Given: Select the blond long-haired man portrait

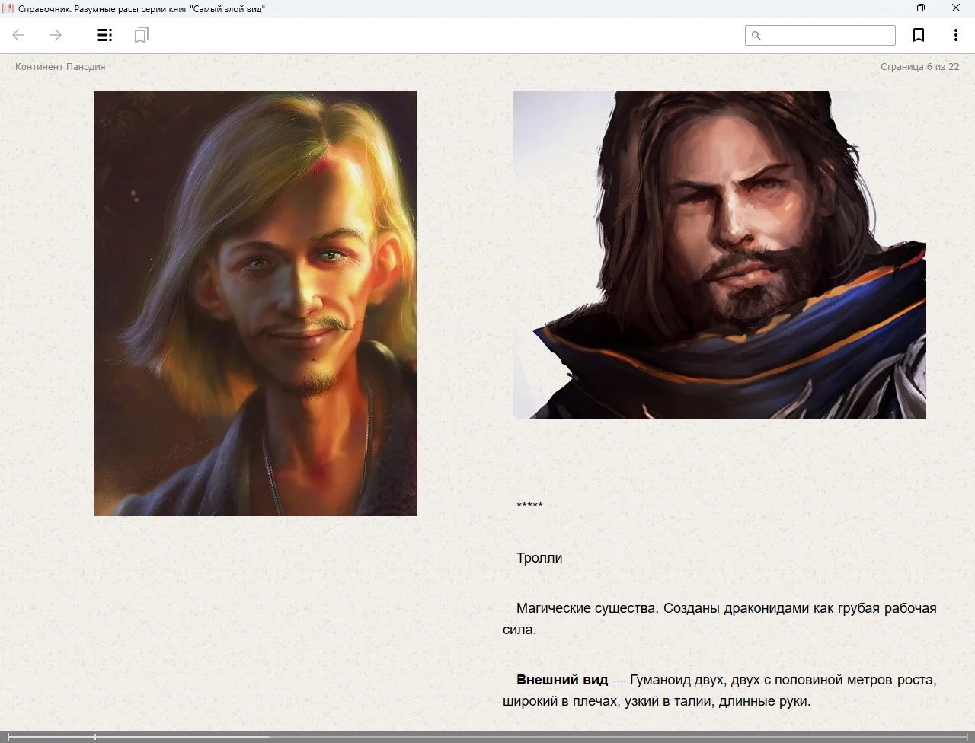Looking at the screenshot, I should pos(255,303).
